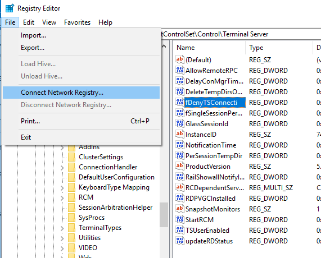Open the File menu
Screen dimensions: 321x258
pyautogui.click(x=10, y=22)
